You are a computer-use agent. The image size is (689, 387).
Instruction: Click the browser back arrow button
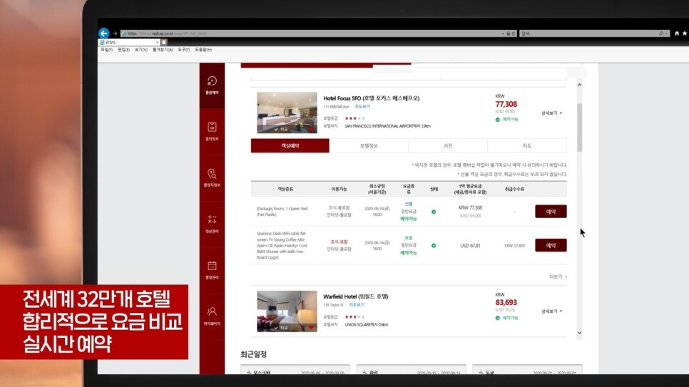point(103,33)
